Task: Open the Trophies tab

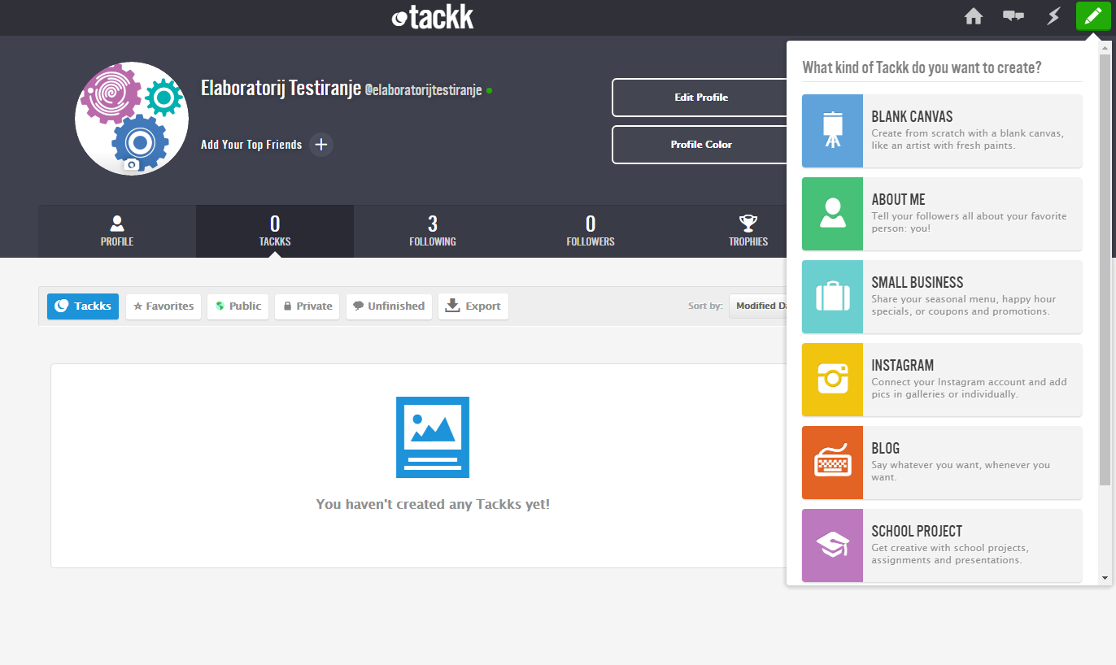Action: (748, 231)
